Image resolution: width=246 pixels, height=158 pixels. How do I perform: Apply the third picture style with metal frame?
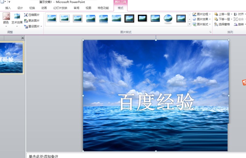(x=77, y=18)
